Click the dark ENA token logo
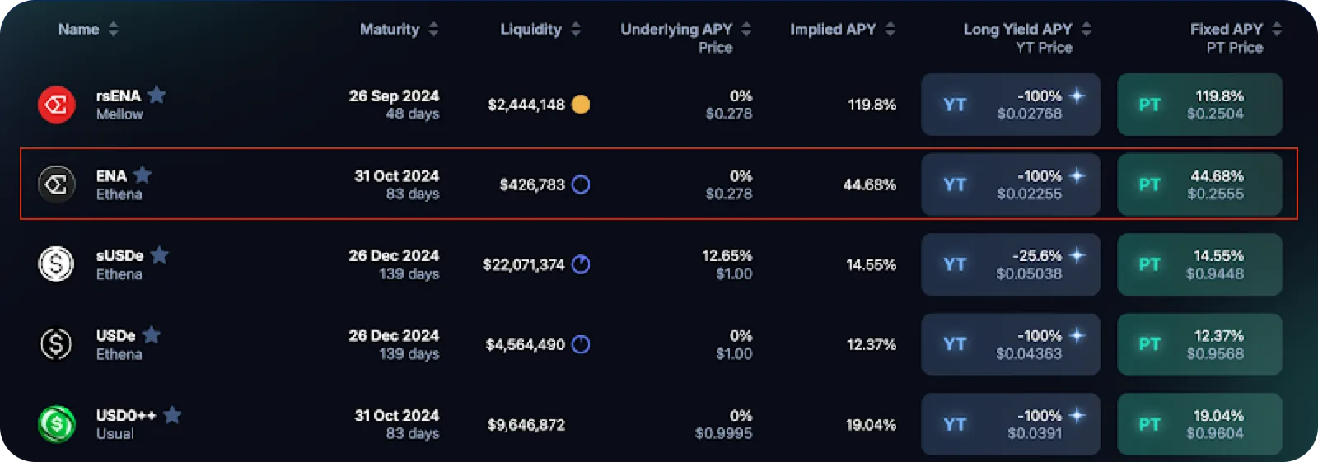This screenshot has width=1318, height=462. pyautogui.click(x=57, y=184)
